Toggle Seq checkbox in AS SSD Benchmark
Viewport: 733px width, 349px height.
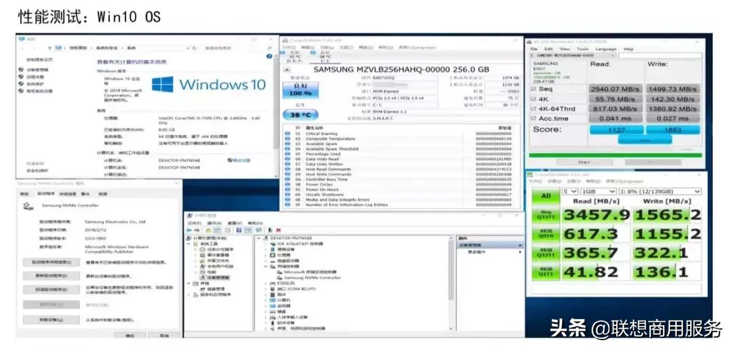tap(533, 89)
